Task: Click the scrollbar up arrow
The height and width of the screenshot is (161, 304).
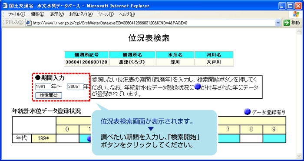Action: (299, 32)
